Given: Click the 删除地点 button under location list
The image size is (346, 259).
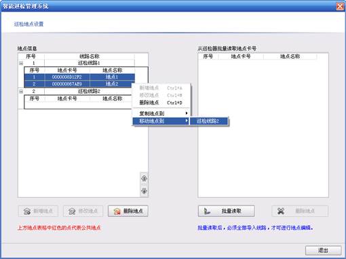Looking at the screenshot, I should pyautogui.click(x=128, y=211).
